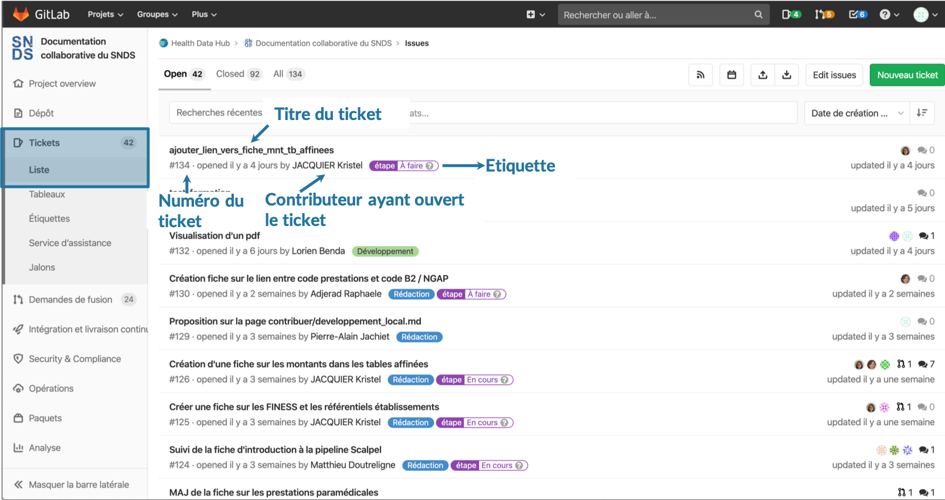Open the issues counter icon in top bar
Image resolution: width=945 pixels, height=500 pixels.
tap(791, 14)
